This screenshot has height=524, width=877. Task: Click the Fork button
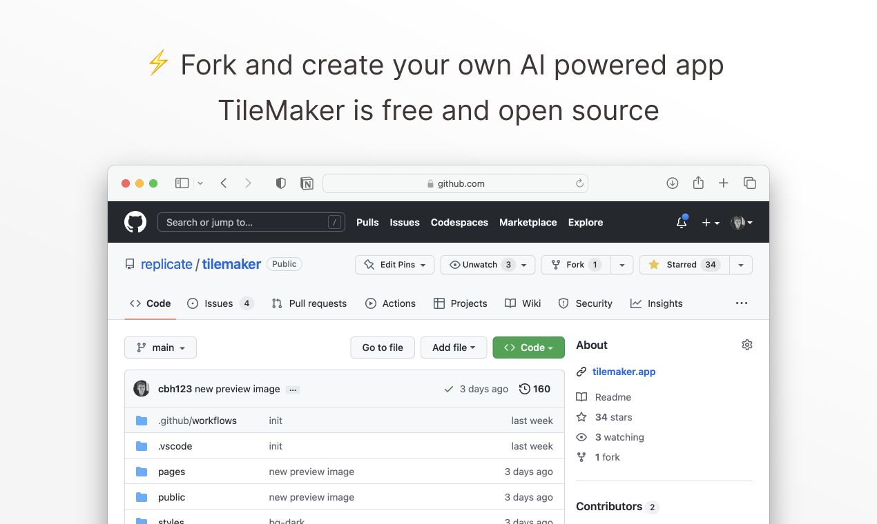click(x=575, y=265)
